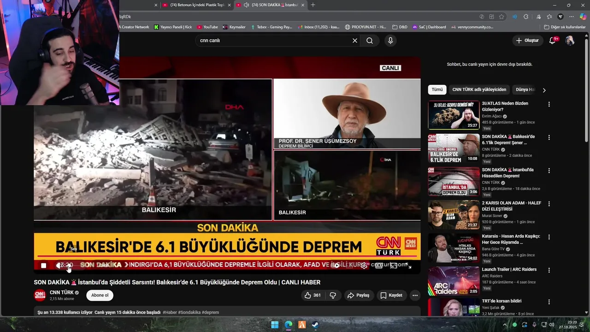Close the 'Betonun İçindeki Plastik' tab
This screenshot has width=590, height=332.
point(229,5)
